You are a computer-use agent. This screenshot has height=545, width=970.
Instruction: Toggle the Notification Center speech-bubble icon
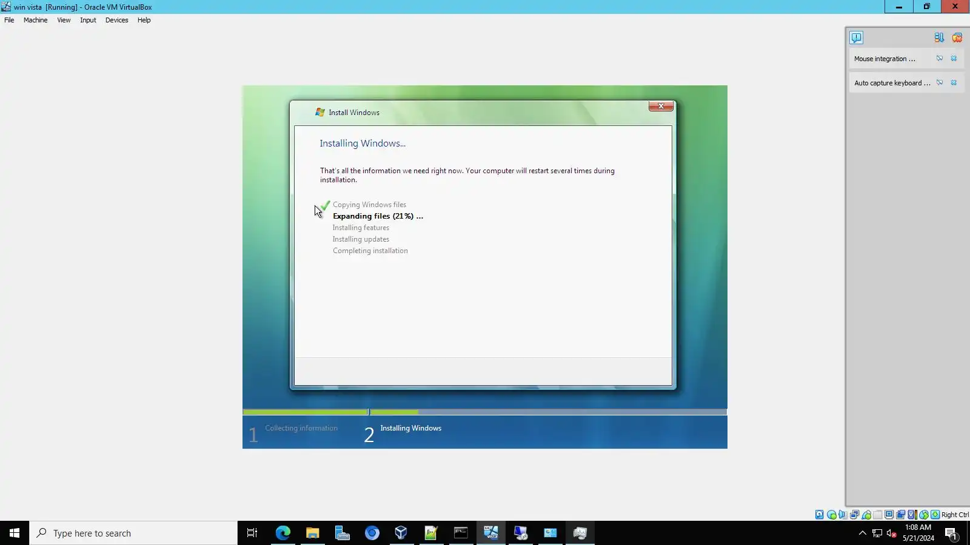coord(856,38)
